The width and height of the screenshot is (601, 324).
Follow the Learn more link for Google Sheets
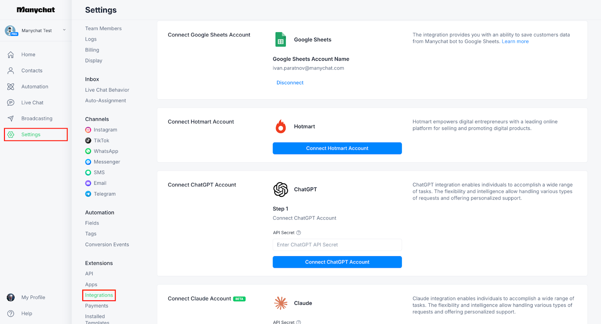tap(515, 42)
